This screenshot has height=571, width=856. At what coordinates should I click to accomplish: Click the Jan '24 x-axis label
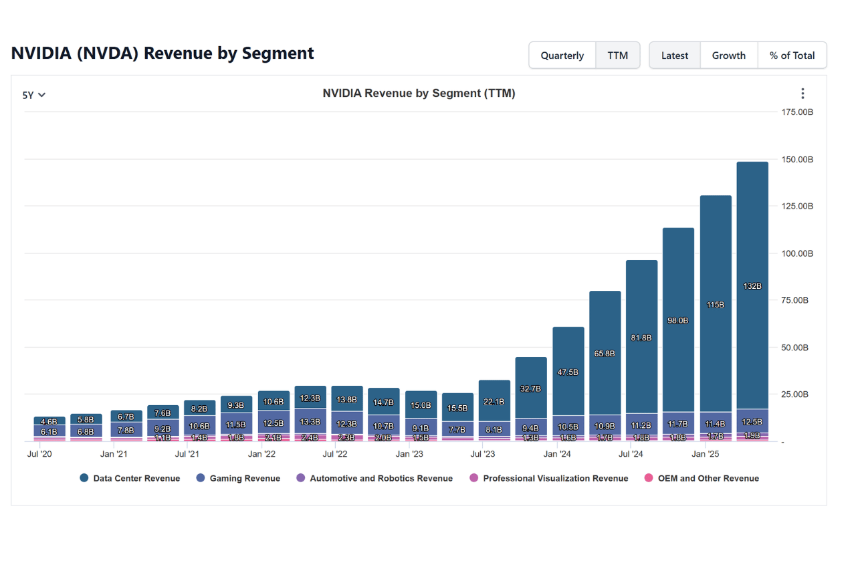(x=557, y=454)
